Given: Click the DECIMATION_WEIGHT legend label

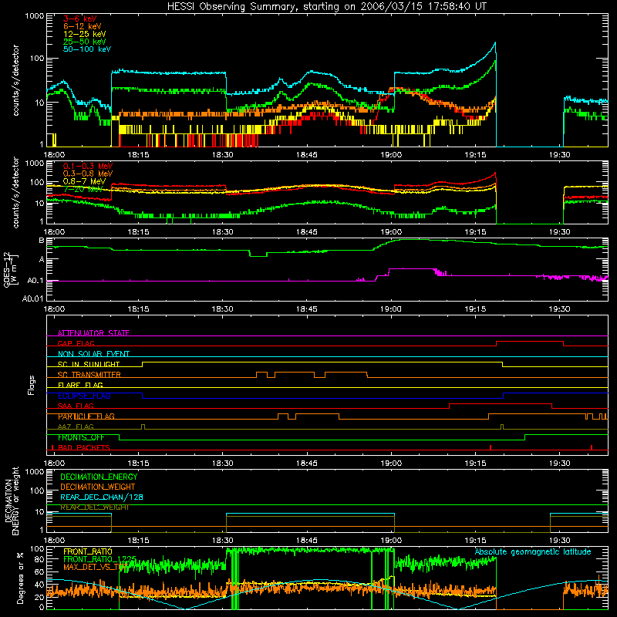Looking at the screenshot, I should point(98,487).
